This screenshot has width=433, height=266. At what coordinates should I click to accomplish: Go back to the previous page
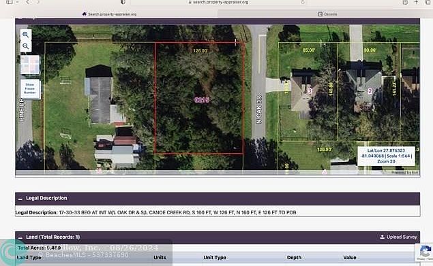[x=27, y=2]
